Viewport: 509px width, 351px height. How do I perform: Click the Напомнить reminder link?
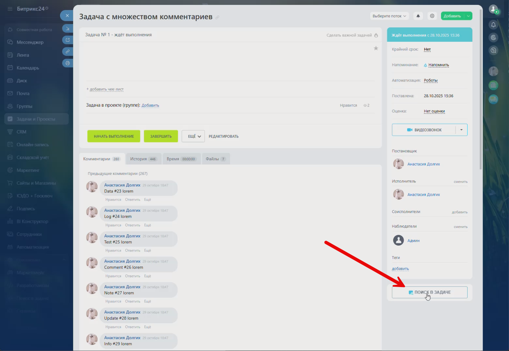[439, 65]
